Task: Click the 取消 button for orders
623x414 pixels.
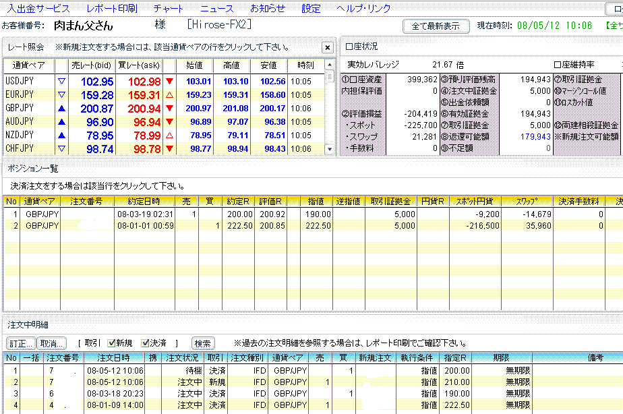Action: (51, 343)
